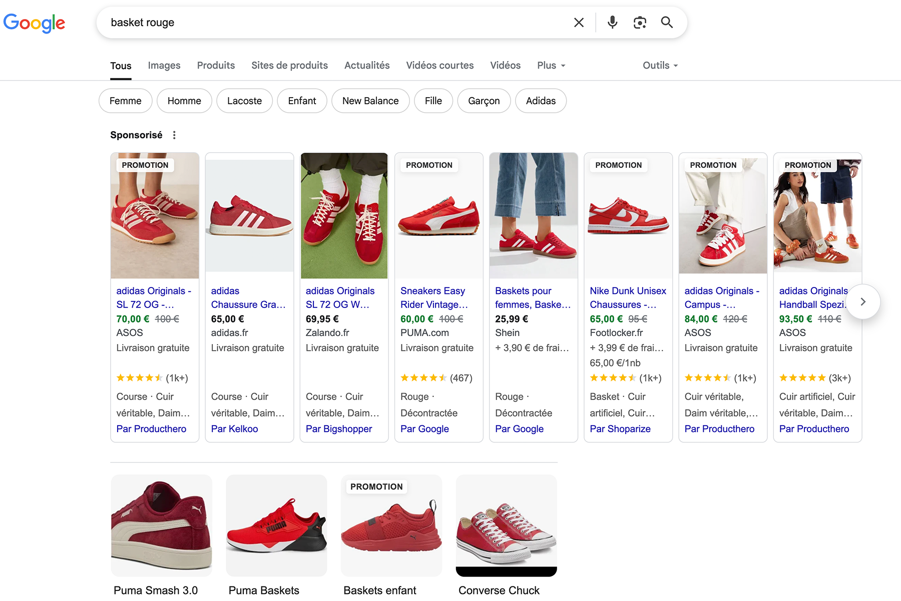Open Google Lens image search icon

640,23
